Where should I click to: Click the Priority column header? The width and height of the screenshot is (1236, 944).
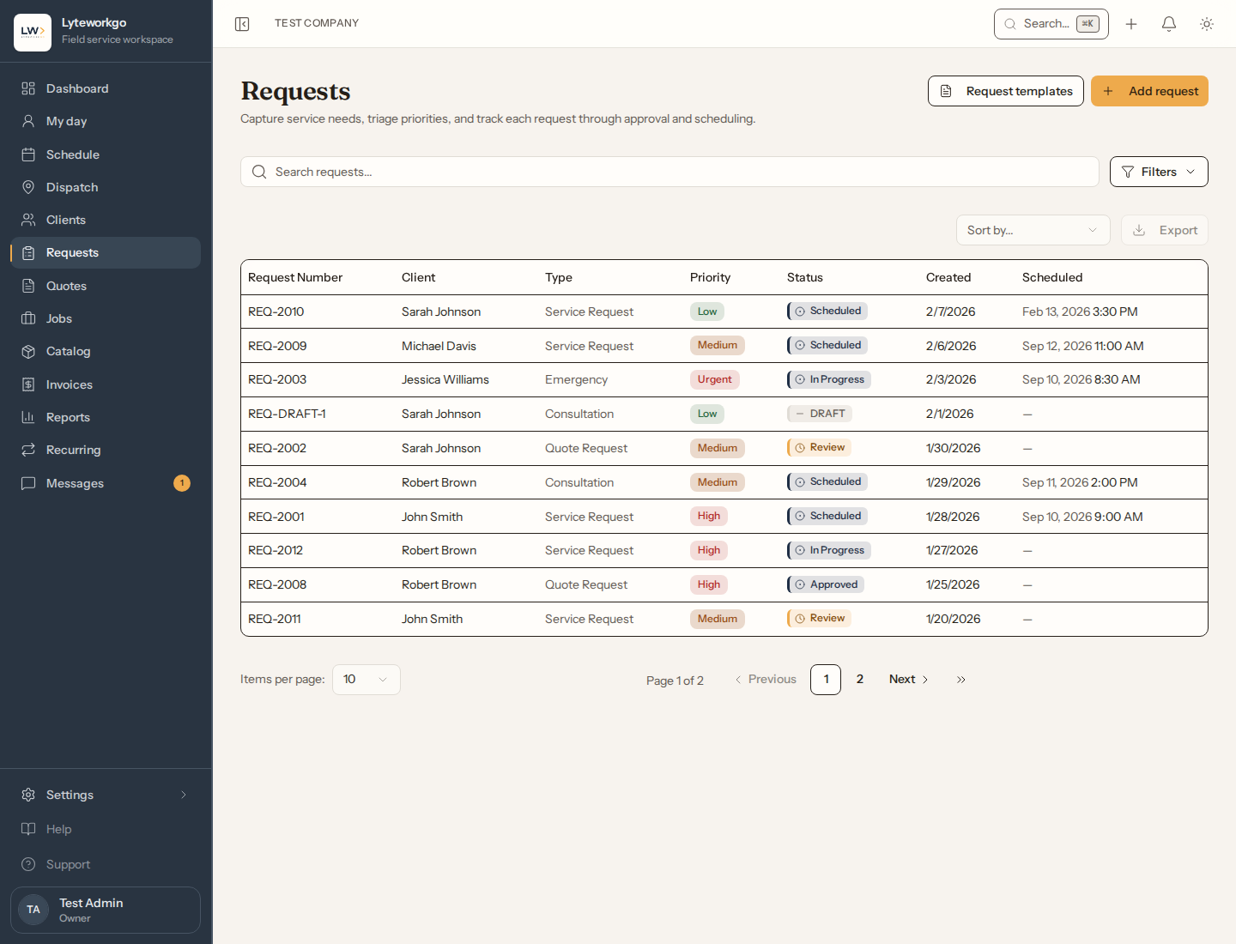tap(711, 277)
